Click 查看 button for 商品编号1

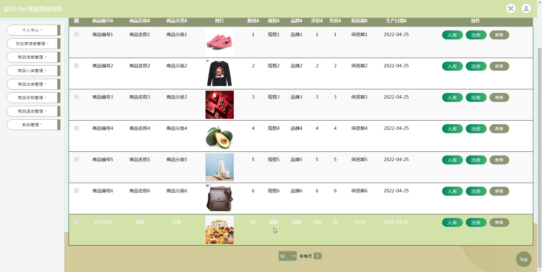click(x=499, y=35)
